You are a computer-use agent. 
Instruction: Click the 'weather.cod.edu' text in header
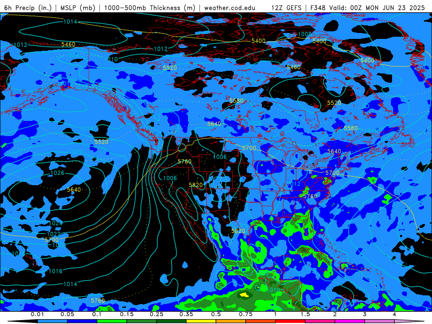point(230,8)
